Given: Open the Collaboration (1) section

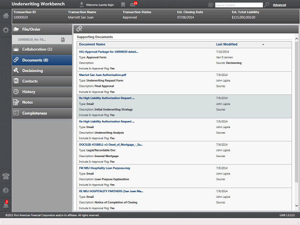Looking at the screenshot, I should [x=42, y=49].
